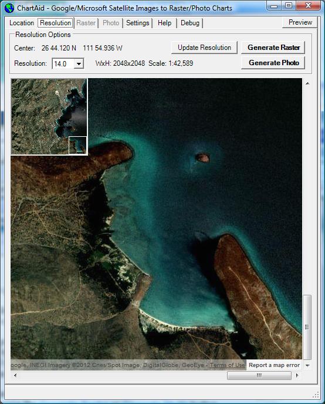
Task: Switch to the Location tab
Action: click(x=22, y=23)
